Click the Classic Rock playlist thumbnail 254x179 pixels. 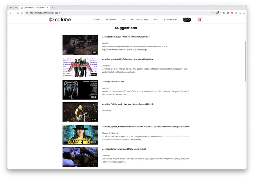click(80, 135)
